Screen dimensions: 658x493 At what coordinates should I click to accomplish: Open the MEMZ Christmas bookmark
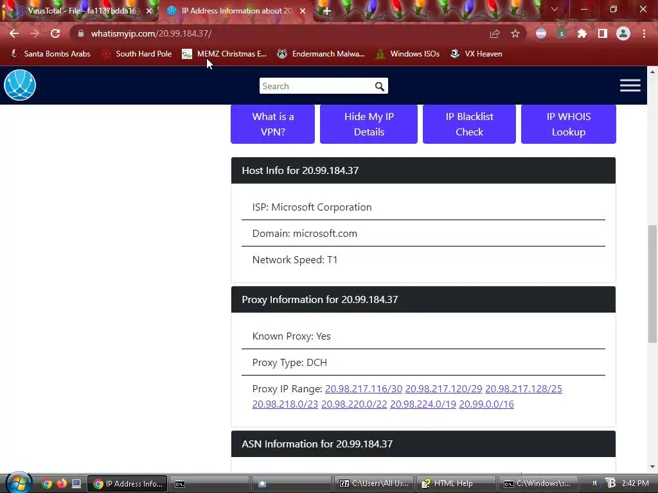click(x=224, y=54)
